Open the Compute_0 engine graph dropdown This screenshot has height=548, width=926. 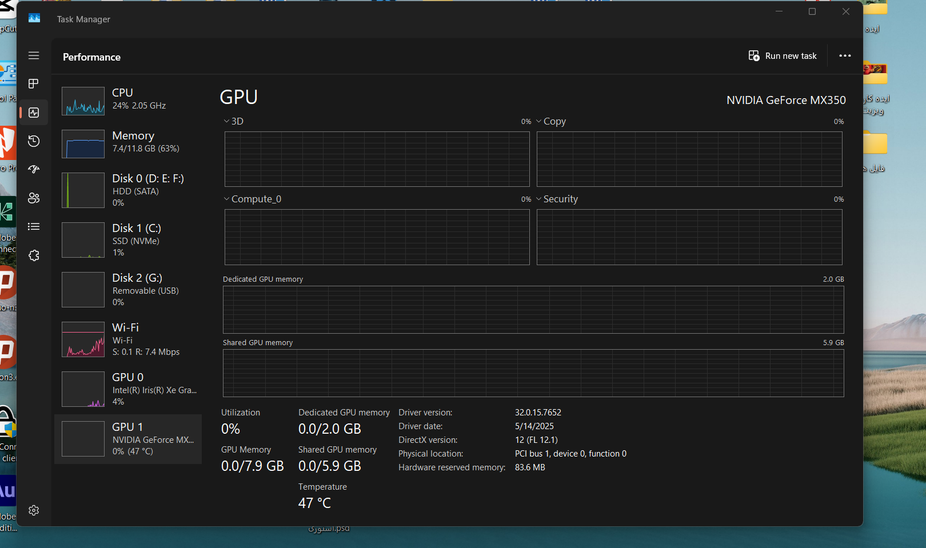click(252, 199)
